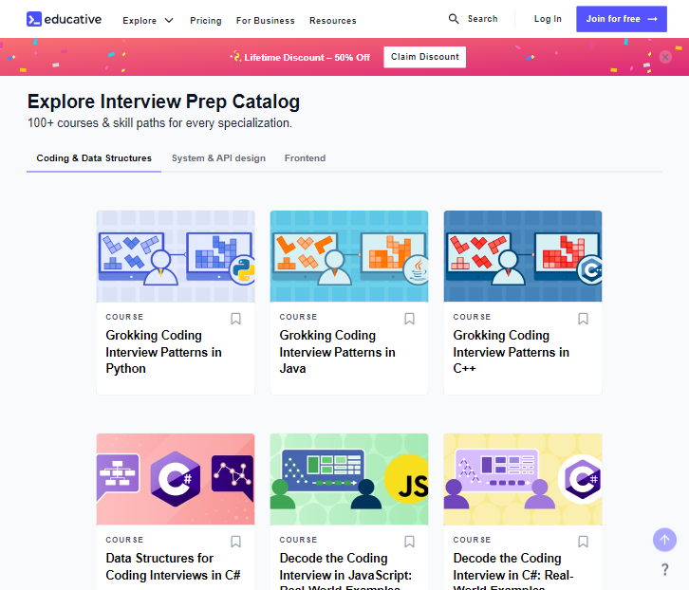Open the Log In link
The width and height of the screenshot is (689, 590).
548,19
